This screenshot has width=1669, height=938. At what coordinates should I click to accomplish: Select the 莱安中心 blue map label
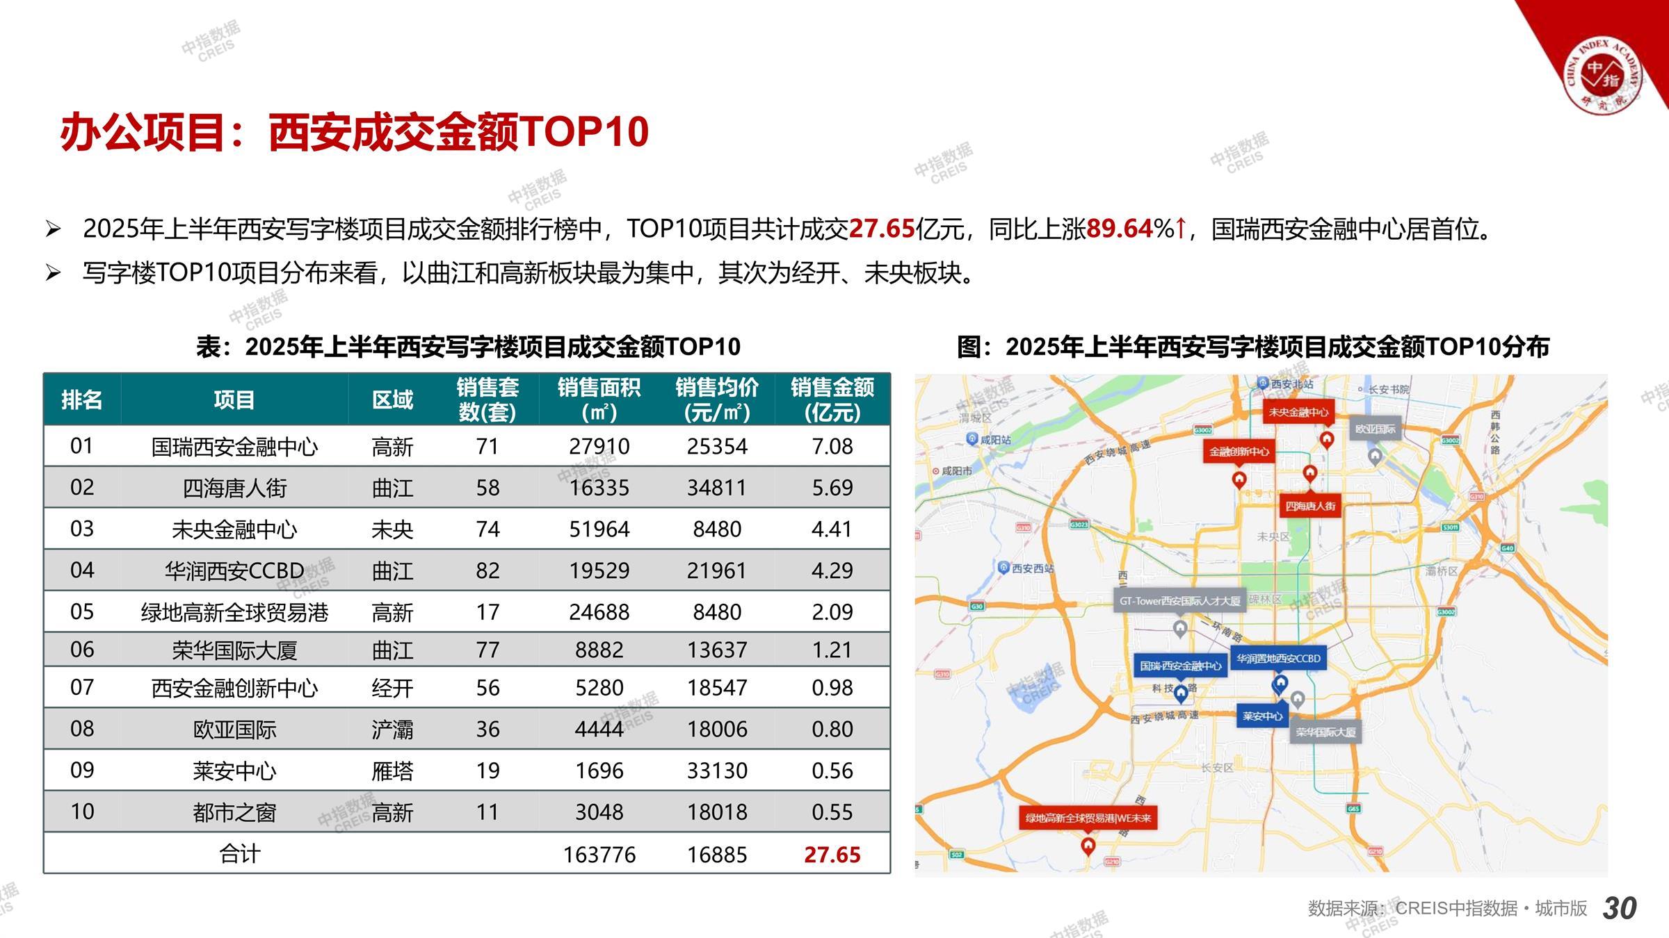(1262, 716)
